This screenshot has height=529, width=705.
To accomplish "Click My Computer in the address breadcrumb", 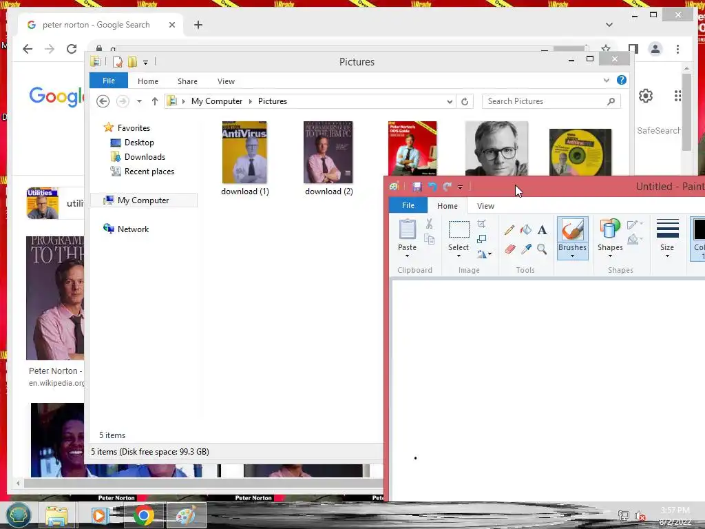I will [217, 101].
